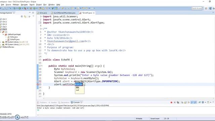The image size is (215, 121).
Task: Toggle Word Wrap in the Console toolbar
Action: [x=189, y=103]
